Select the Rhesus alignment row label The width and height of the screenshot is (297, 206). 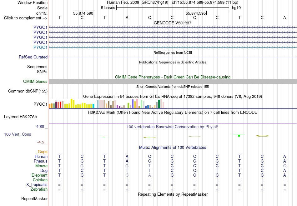41,161
